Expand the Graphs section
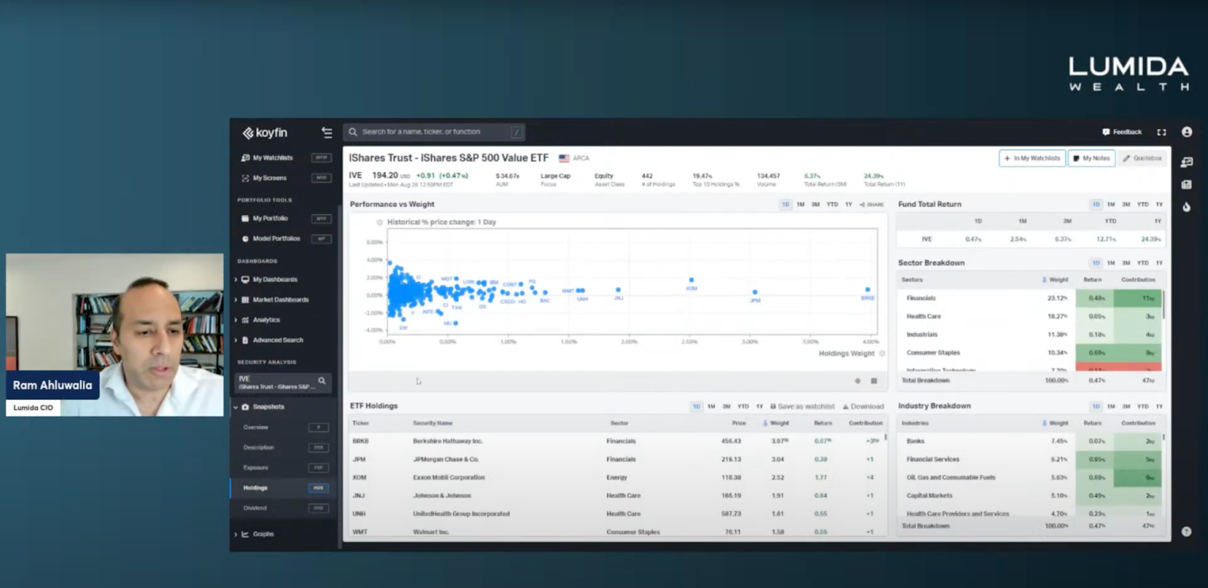The height and width of the screenshot is (588, 1208). [236, 534]
